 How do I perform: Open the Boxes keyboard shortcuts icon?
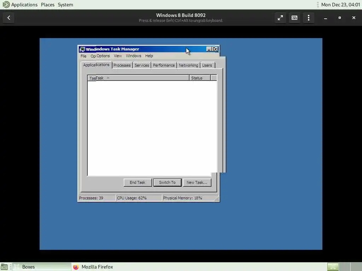tap(294, 18)
